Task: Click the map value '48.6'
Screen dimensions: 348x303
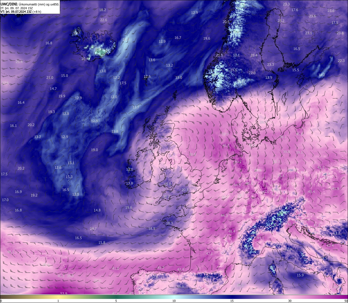Action: (x=226, y=145)
